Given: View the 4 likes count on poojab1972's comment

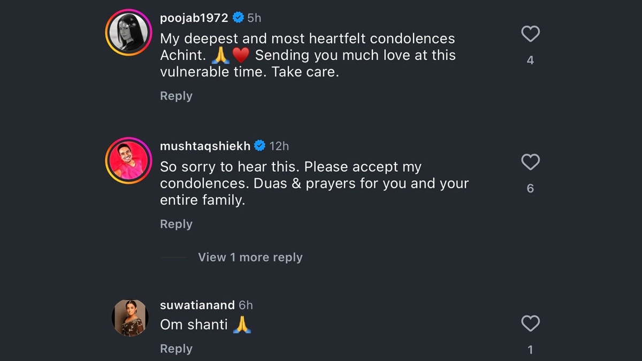Looking at the screenshot, I should pos(530,60).
